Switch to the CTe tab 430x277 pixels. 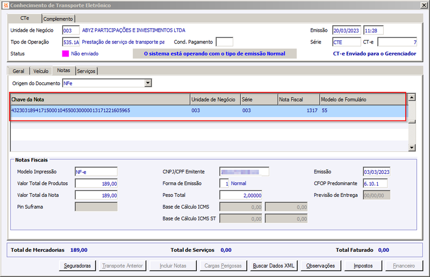(25, 18)
